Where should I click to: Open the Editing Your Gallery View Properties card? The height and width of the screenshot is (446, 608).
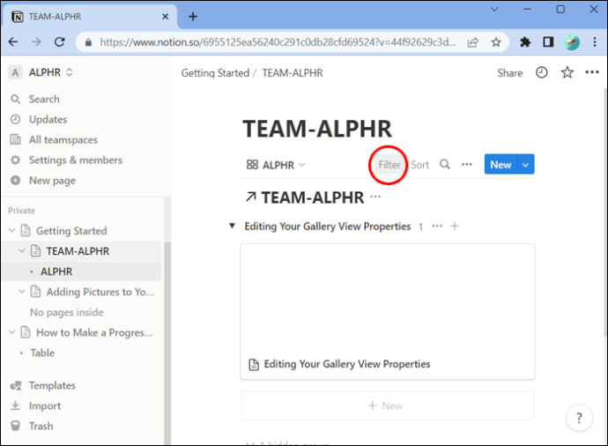[388, 311]
